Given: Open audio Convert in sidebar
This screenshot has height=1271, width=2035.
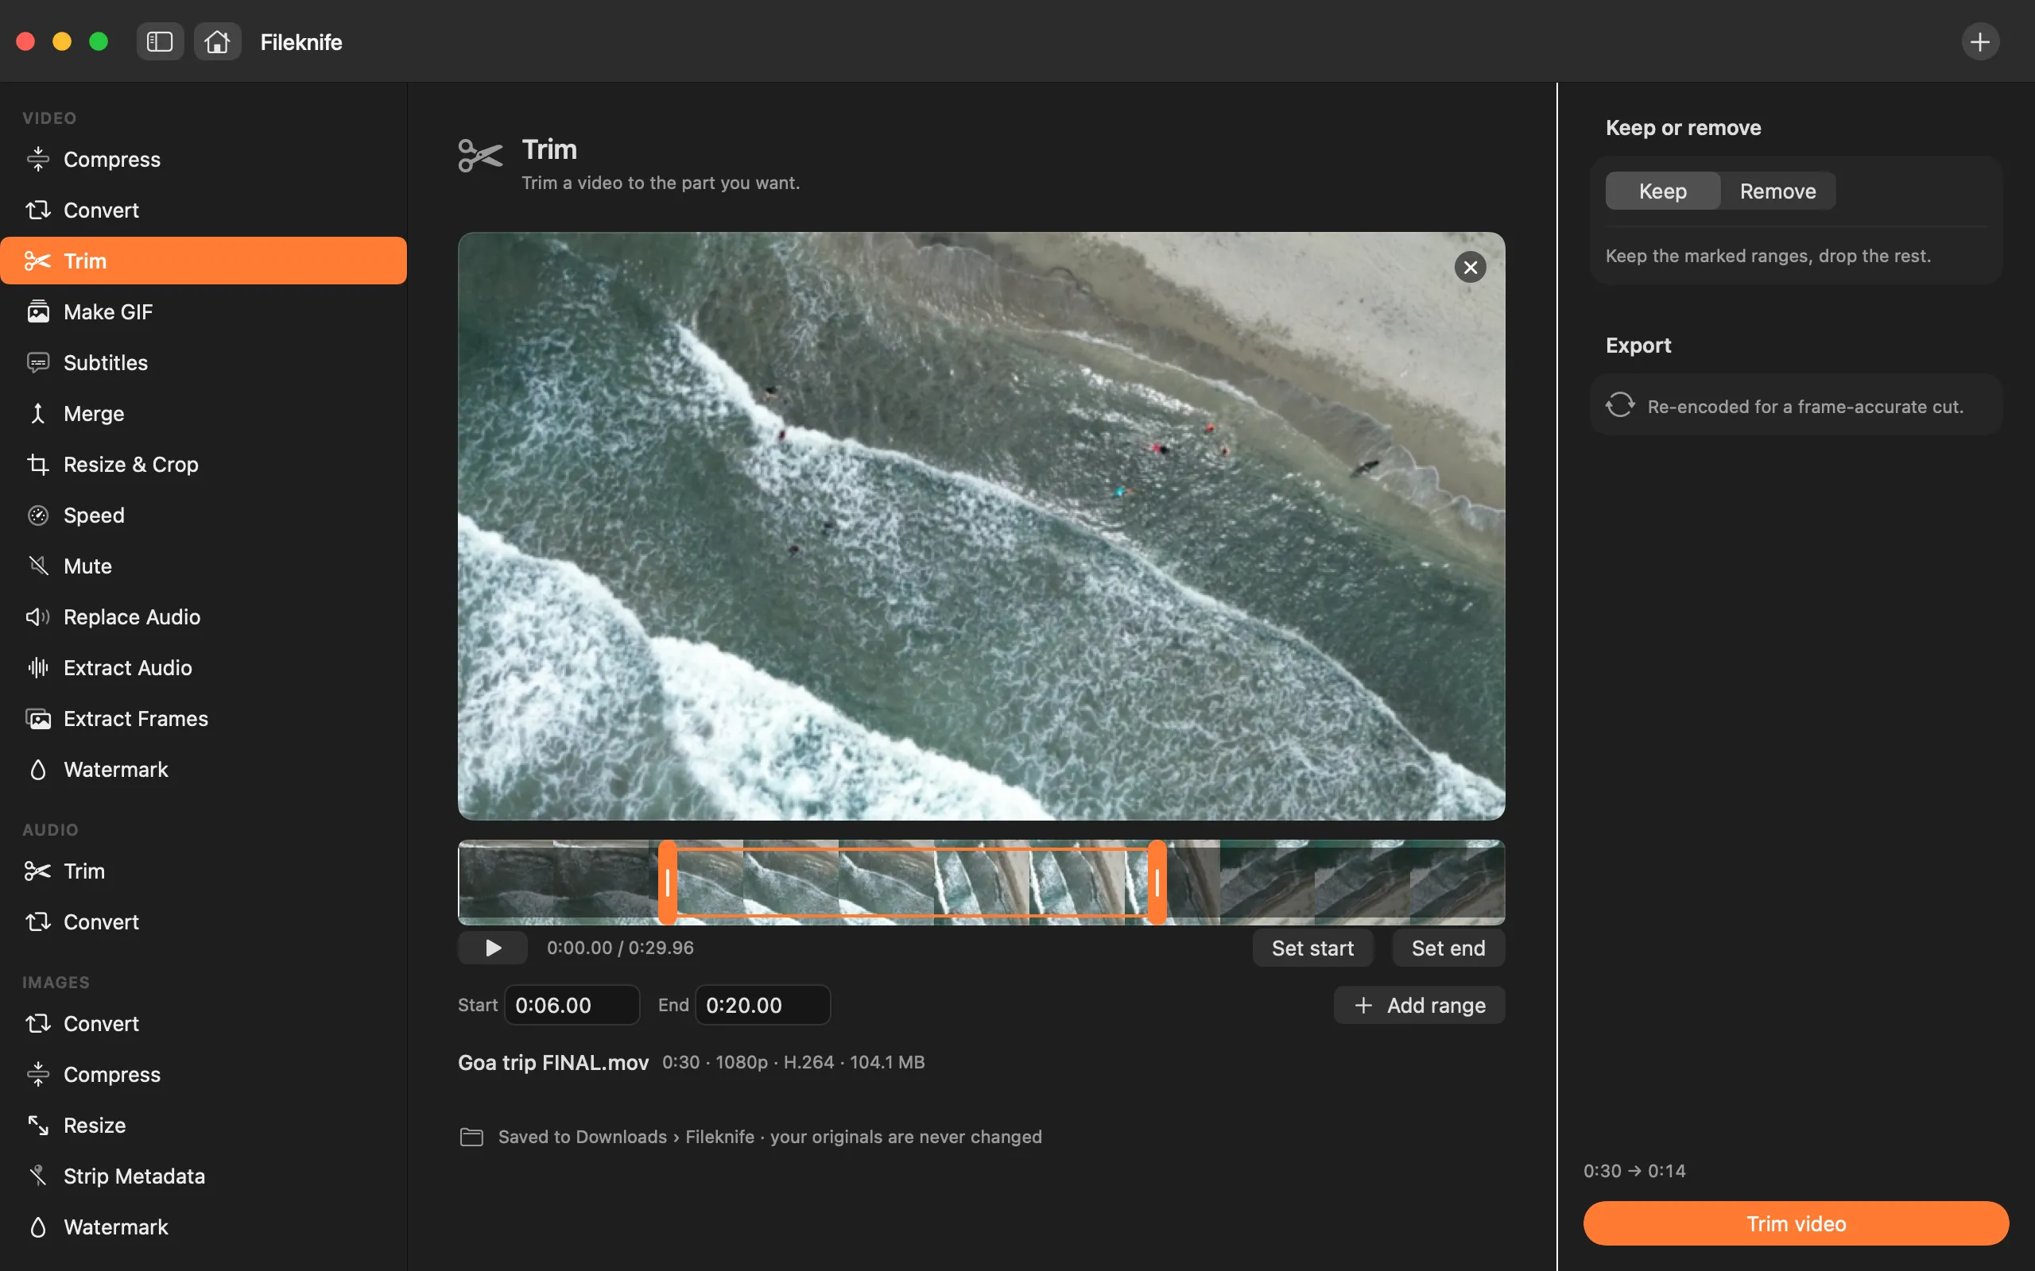Looking at the screenshot, I should (x=203, y=922).
